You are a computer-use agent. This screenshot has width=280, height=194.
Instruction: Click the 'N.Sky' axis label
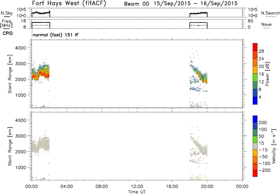click(x=7, y=13)
